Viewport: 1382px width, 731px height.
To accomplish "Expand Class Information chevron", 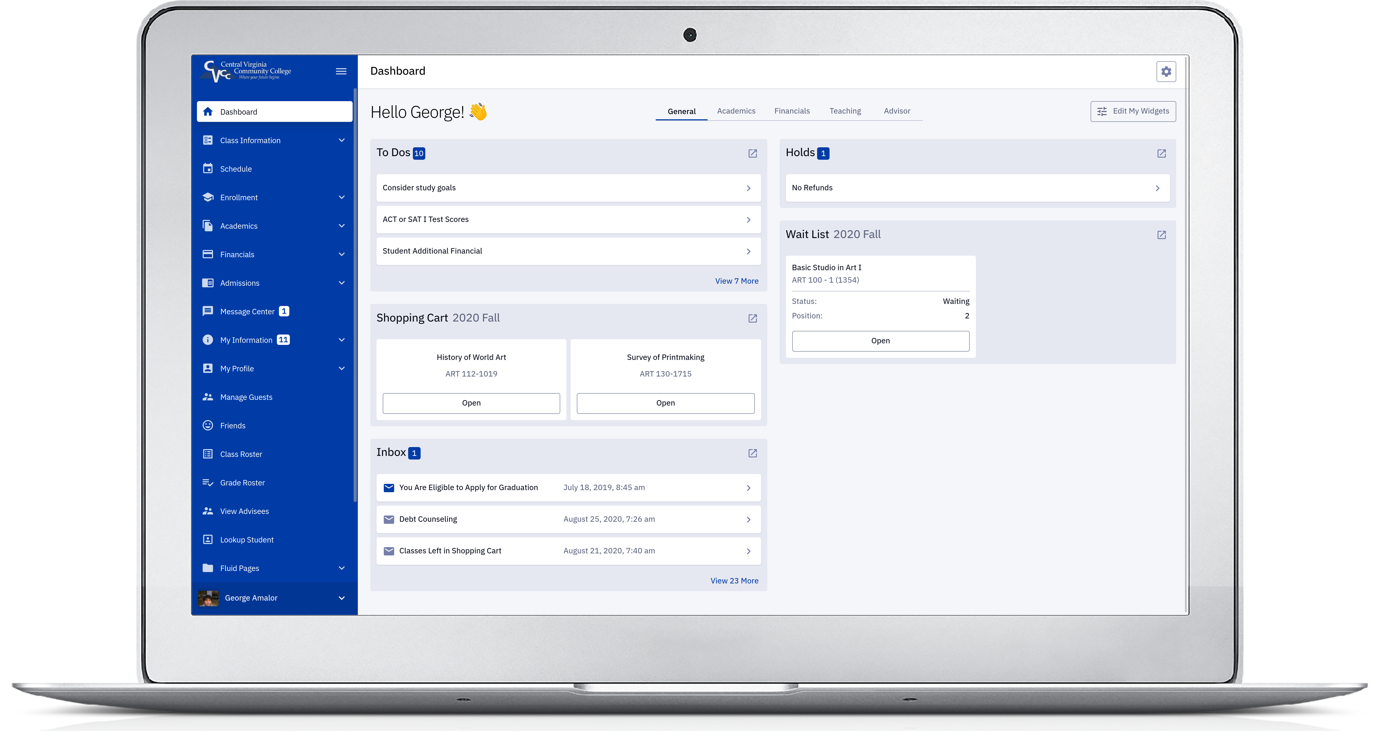I will (x=342, y=140).
